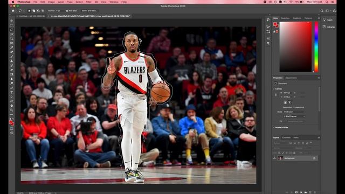
Task: Select the Gradient tool
Action: [x=12, y=74]
